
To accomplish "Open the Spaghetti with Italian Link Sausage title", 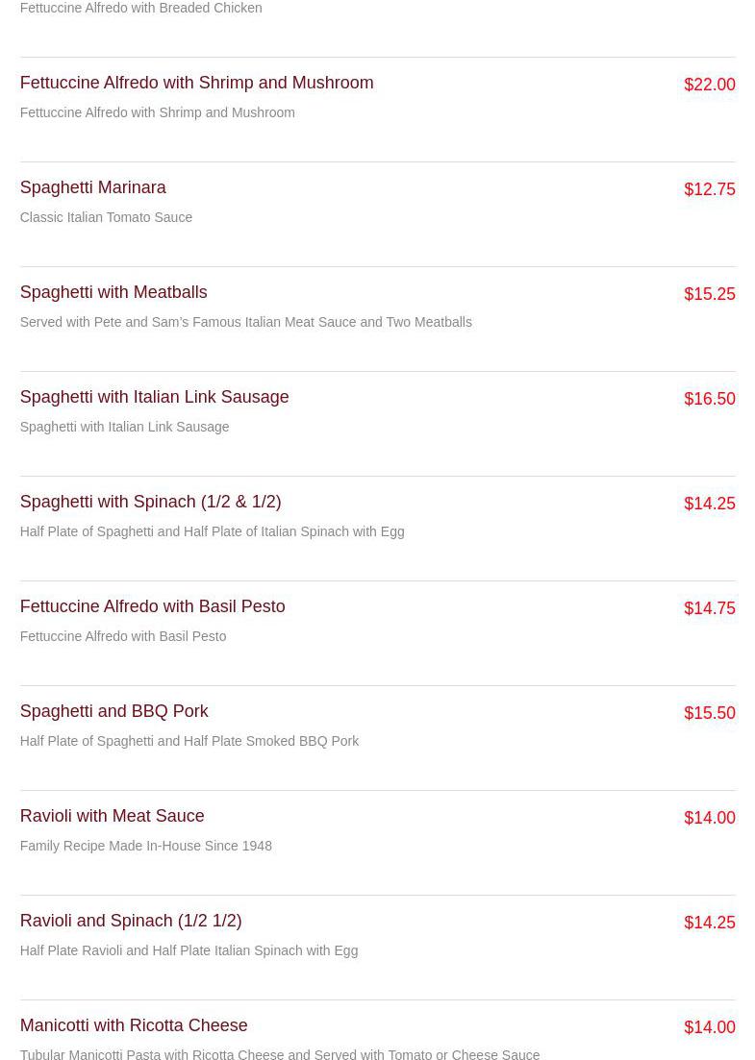I will 154,398.
